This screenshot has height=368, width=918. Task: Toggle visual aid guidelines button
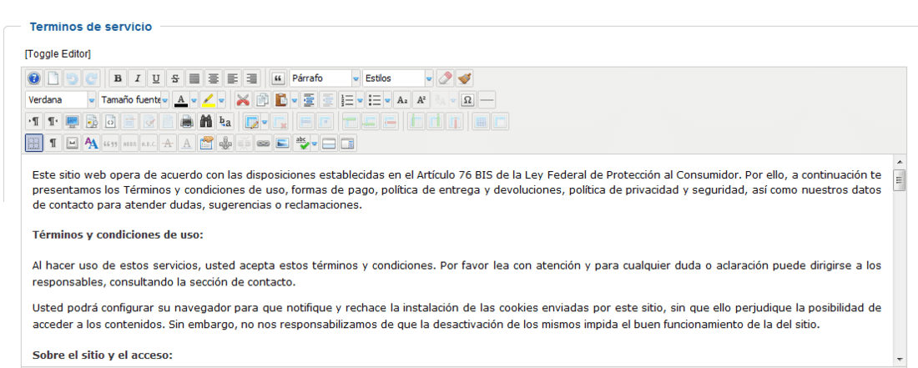tap(34, 144)
